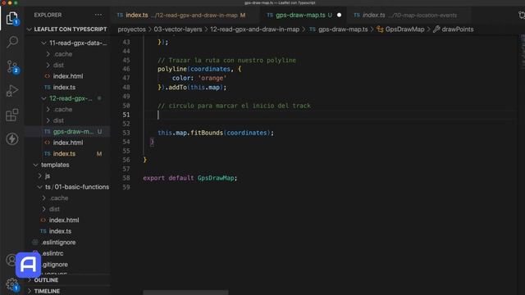Expand dist folder under 12-read-gpx
Viewport: 525px width, 295px height.
pyautogui.click(x=55, y=120)
